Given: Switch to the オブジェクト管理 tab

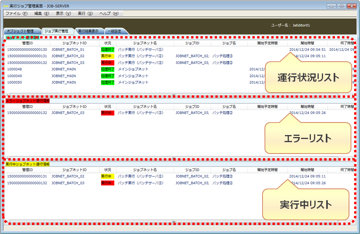Looking at the screenshot, I should [x=20, y=31].
